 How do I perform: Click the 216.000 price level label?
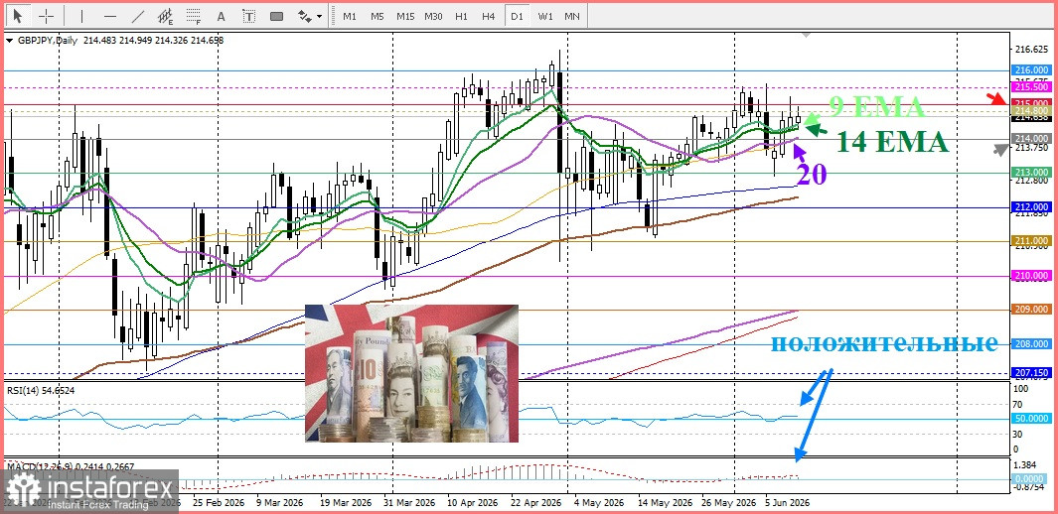click(x=1031, y=70)
